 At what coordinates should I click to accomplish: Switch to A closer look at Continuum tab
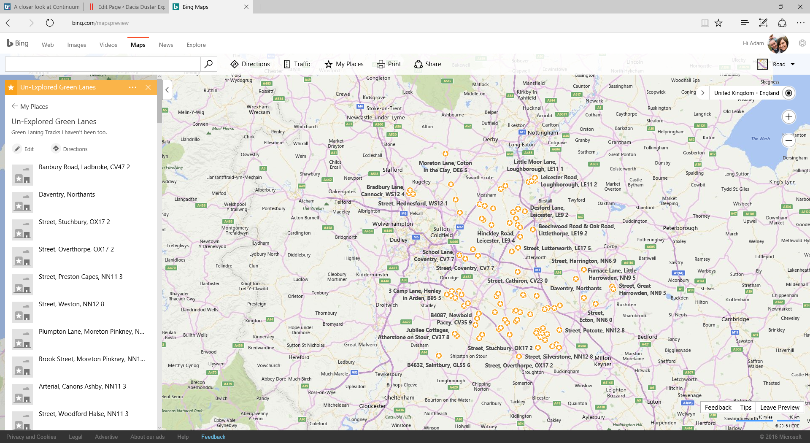click(42, 7)
